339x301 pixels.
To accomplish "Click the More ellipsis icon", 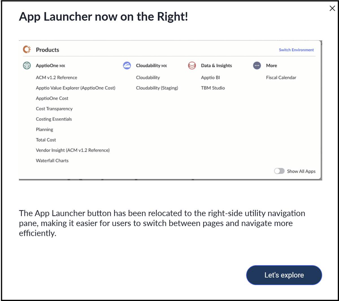I will [x=257, y=66].
